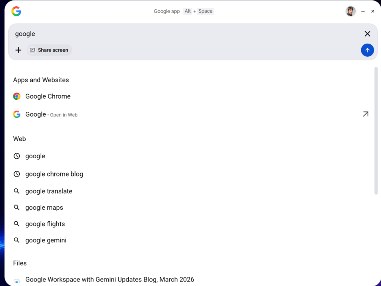Click the Google logo in top-left corner
This screenshot has width=381, height=286.
[x=16, y=12]
